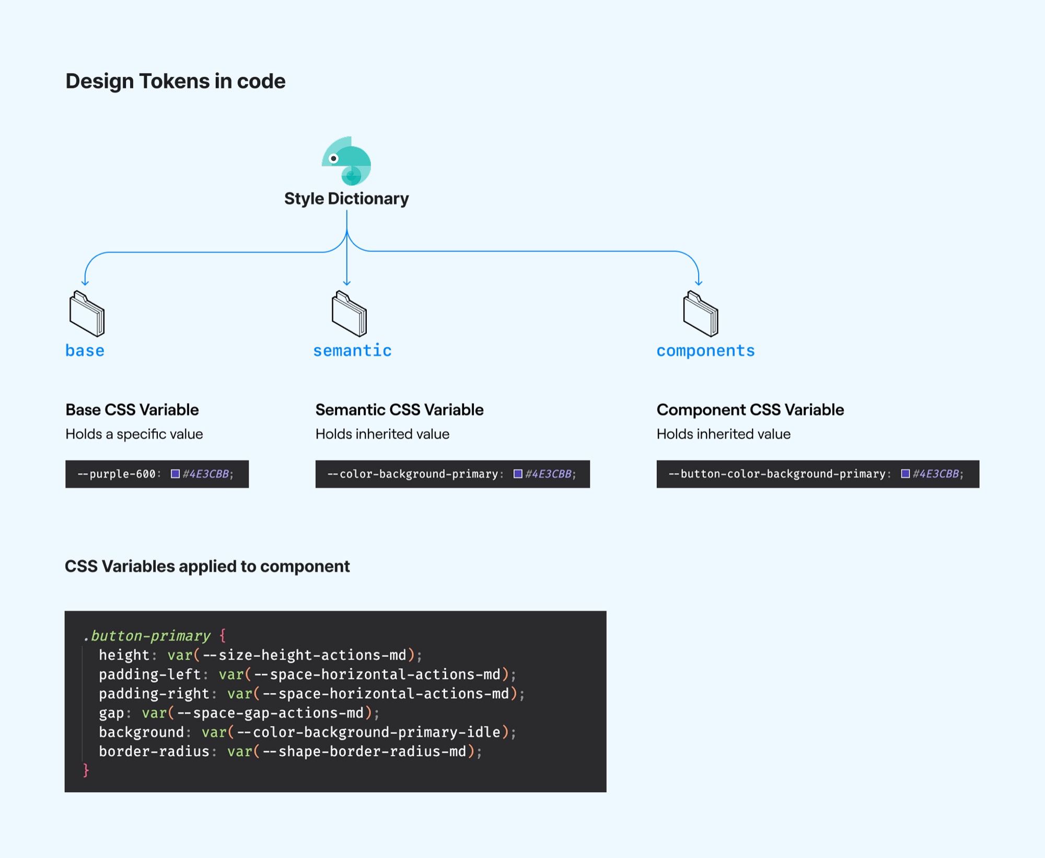The height and width of the screenshot is (858, 1045).
Task: Click the blue 'components' label
Action: [705, 351]
